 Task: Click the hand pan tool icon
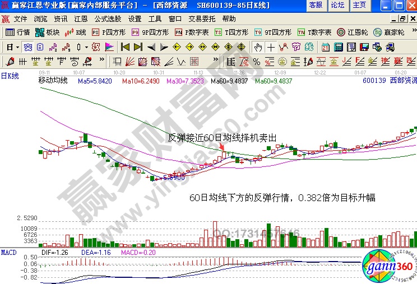pos(258,47)
